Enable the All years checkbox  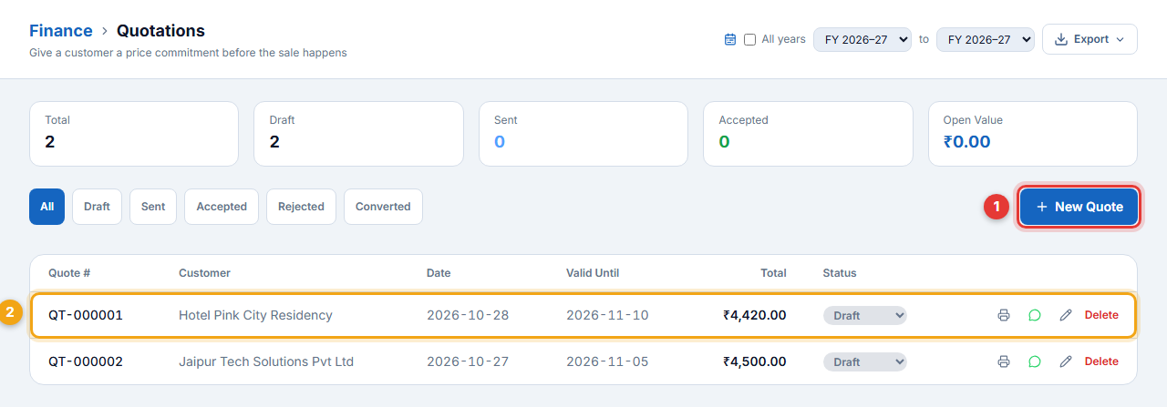pos(749,39)
